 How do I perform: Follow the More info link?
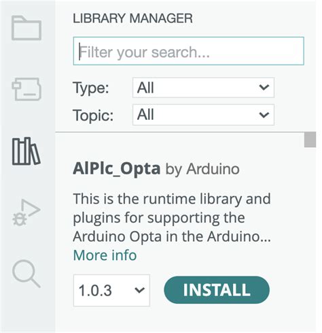pyautogui.click(x=105, y=255)
